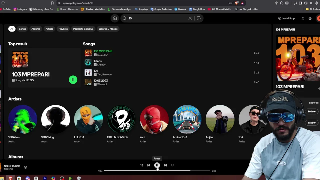Screen dimensions: 320x180
Task: Open song 10.03.2023 by Werenoi
Action: point(101,80)
